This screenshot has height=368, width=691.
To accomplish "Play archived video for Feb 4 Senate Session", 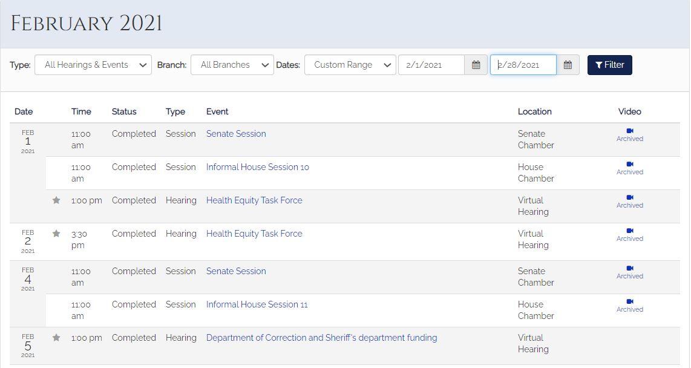I will click(629, 272).
